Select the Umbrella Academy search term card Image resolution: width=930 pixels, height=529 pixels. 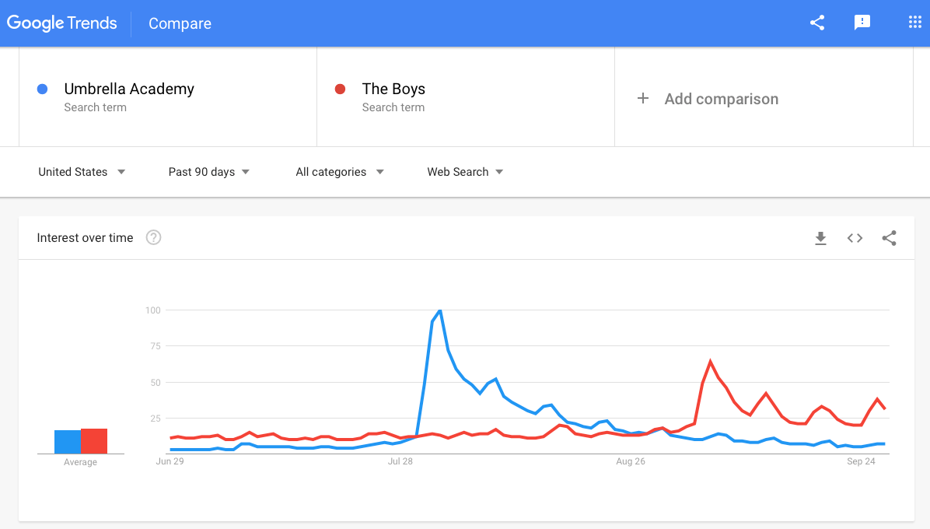(x=129, y=89)
